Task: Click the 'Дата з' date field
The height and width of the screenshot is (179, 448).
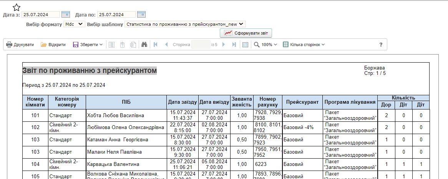Action: tap(41, 15)
